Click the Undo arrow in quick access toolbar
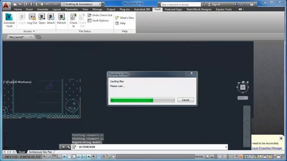This screenshot has height=161, width=287. pos(48,4)
